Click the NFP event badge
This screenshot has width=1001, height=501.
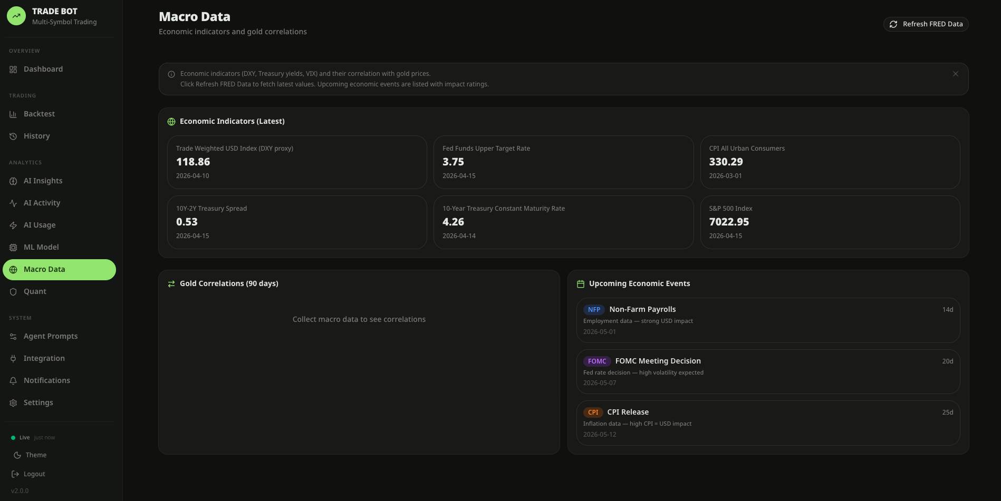(594, 310)
